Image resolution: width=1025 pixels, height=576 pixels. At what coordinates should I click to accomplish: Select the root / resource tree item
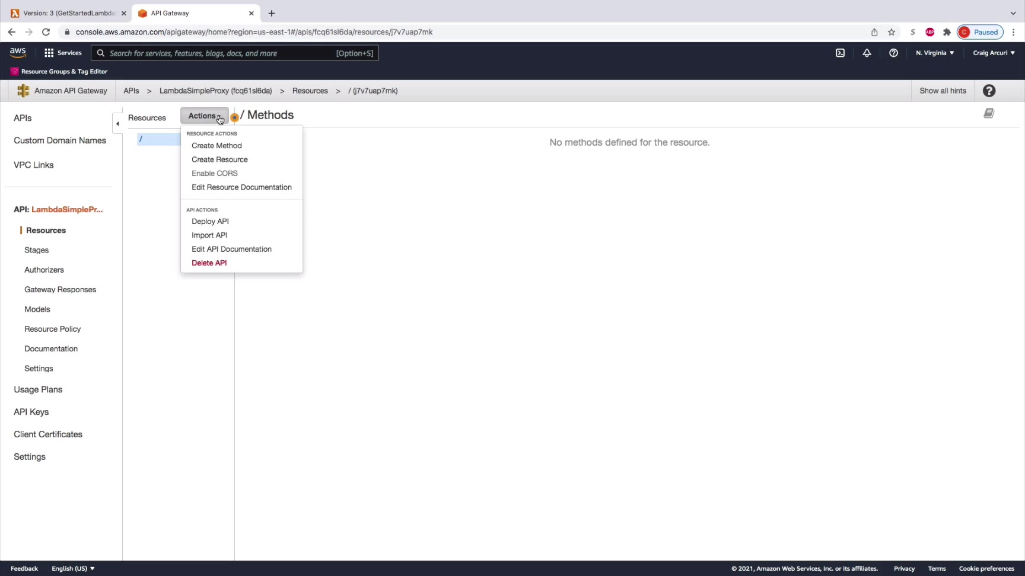point(158,139)
